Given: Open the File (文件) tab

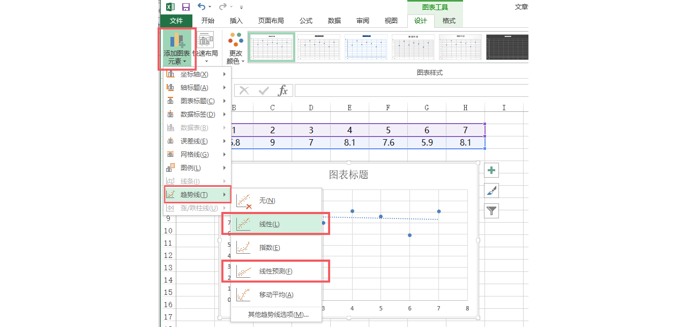Looking at the screenshot, I should pos(176,21).
